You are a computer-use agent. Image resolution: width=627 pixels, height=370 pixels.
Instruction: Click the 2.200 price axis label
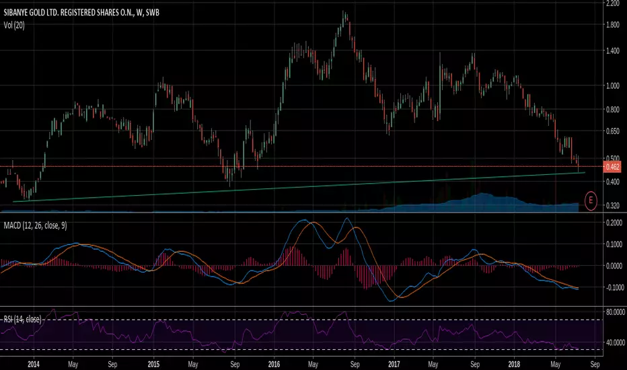(613, 3)
